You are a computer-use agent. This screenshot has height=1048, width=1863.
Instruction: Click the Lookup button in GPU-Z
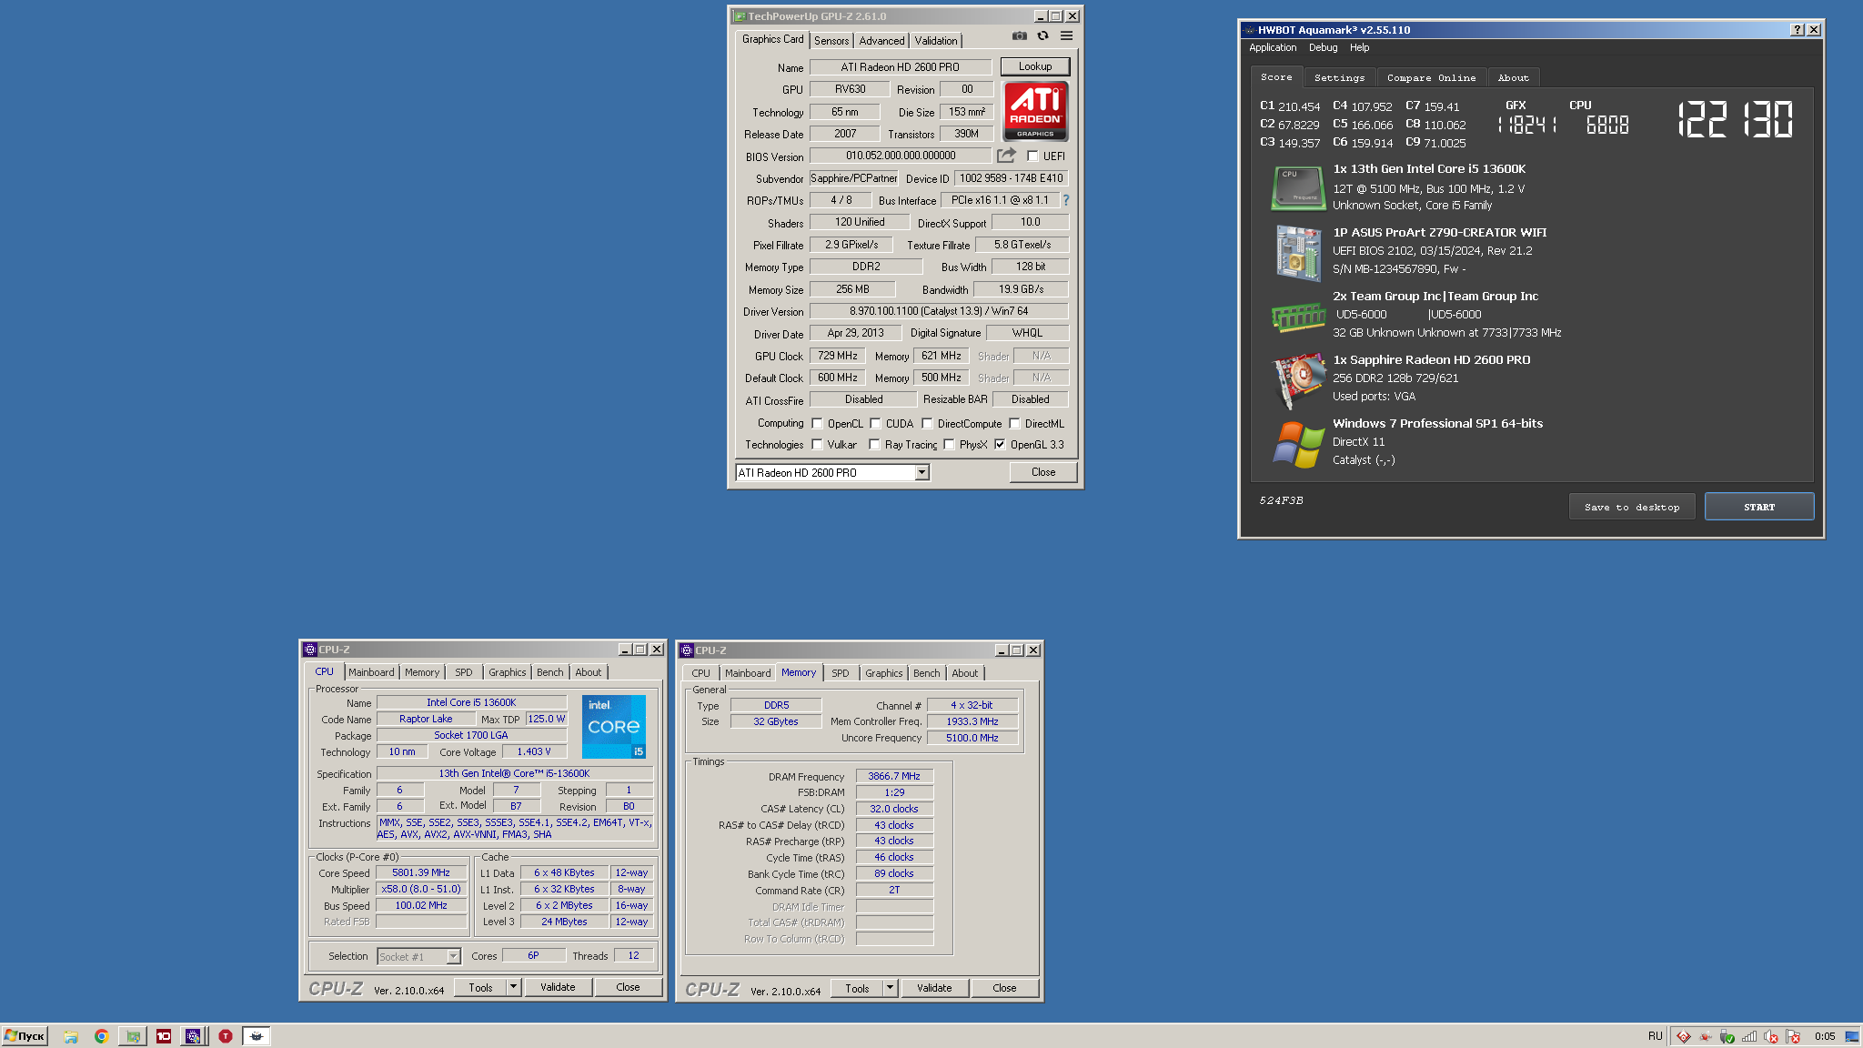pos(1035,66)
